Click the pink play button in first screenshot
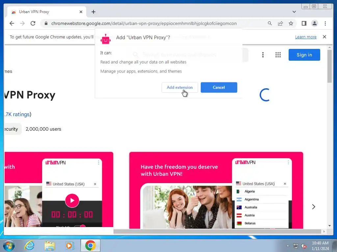This screenshot has height=252, width=337. (x=72, y=200)
